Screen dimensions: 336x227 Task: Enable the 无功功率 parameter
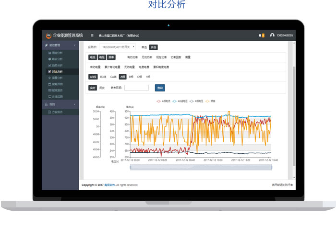pos(147,57)
